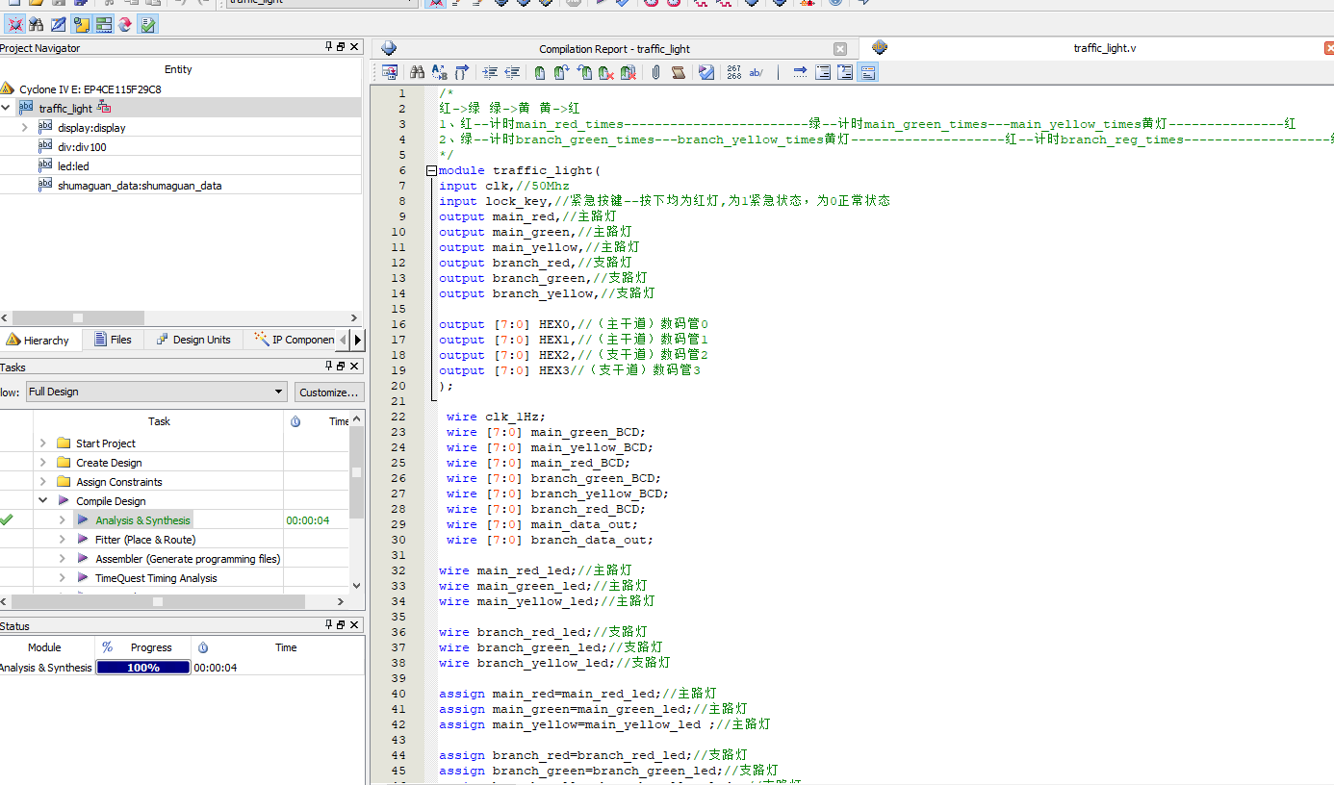Expand the display:display entity
This screenshot has height=785, width=1334.
tap(24, 127)
